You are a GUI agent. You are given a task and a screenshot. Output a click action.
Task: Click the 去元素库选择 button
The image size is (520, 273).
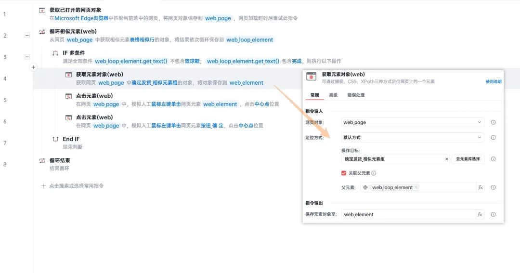[468, 159]
